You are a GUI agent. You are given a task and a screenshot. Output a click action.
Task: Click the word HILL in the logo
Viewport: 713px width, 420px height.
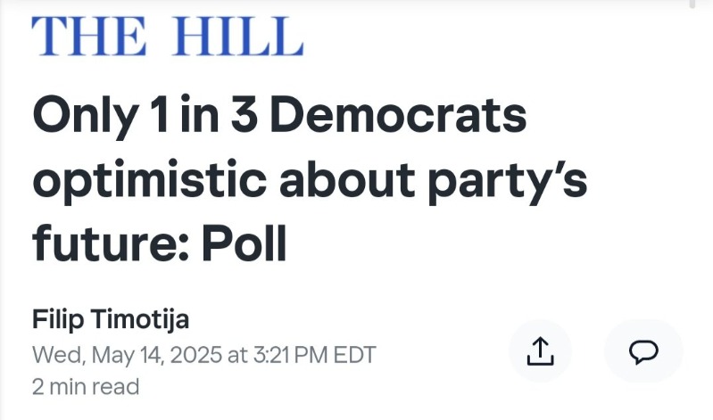pyautogui.click(x=236, y=37)
